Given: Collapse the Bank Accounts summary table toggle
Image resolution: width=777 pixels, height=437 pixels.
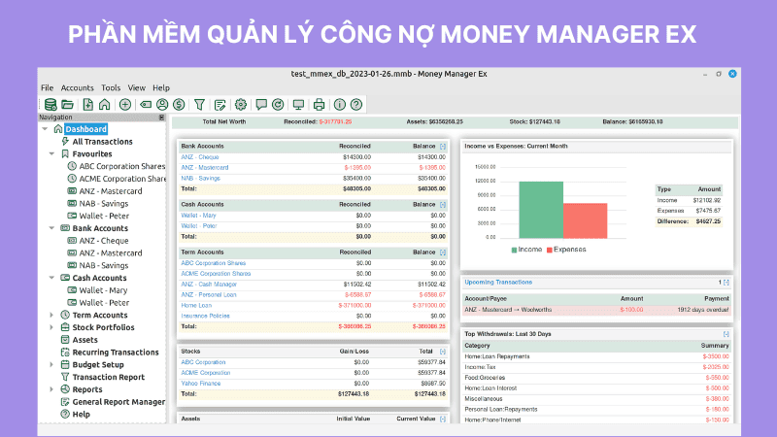Looking at the screenshot, I should pyautogui.click(x=443, y=147).
